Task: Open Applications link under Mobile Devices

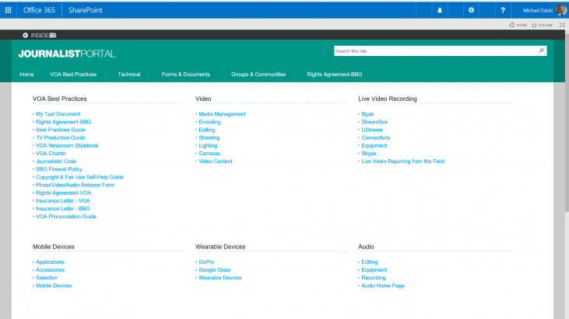Action: (x=50, y=262)
